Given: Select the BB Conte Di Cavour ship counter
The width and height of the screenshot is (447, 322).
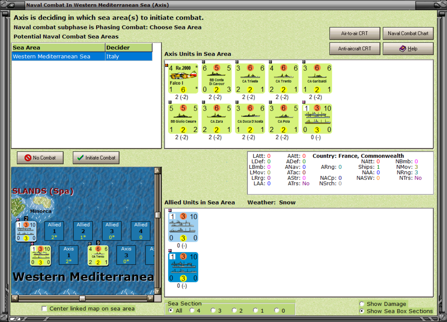Looking at the screenshot, I should click(x=217, y=78).
